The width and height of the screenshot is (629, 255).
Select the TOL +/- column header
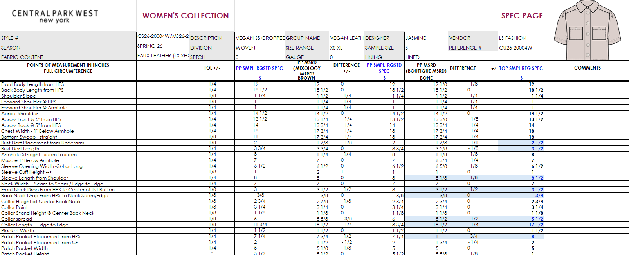point(212,68)
